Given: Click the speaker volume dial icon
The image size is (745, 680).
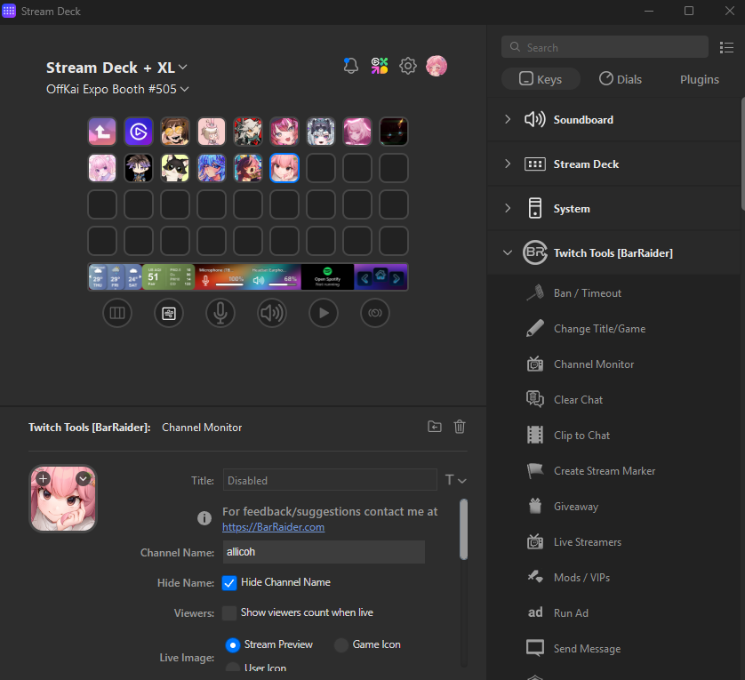Looking at the screenshot, I should 272,313.
